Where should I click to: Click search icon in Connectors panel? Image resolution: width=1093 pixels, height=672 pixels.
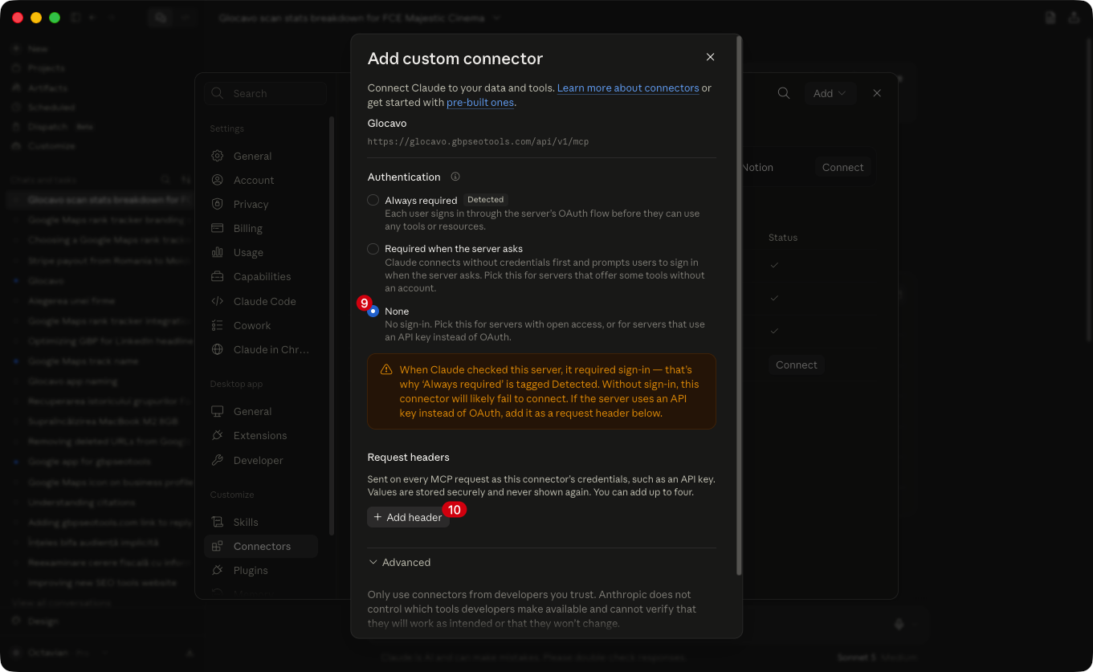pos(784,93)
